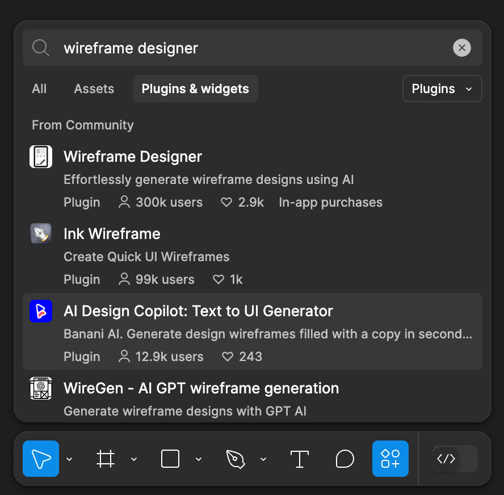Click Generate wireframe designs with GPT AI
This screenshot has height=495, width=504.
click(x=185, y=411)
